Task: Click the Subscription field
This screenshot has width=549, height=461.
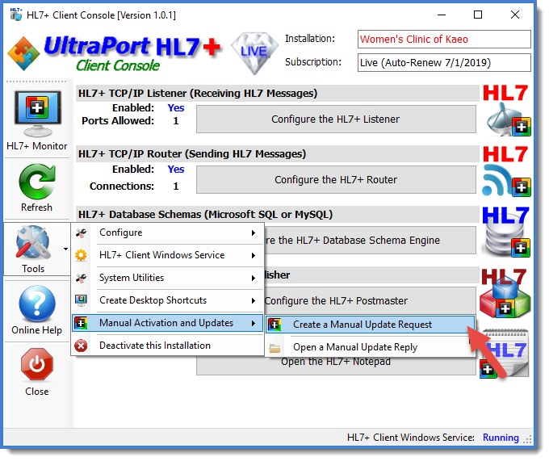Action: (x=444, y=63)
